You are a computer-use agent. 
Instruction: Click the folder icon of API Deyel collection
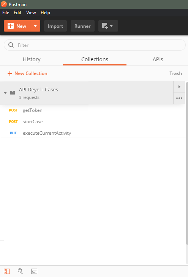click(13, 93)
